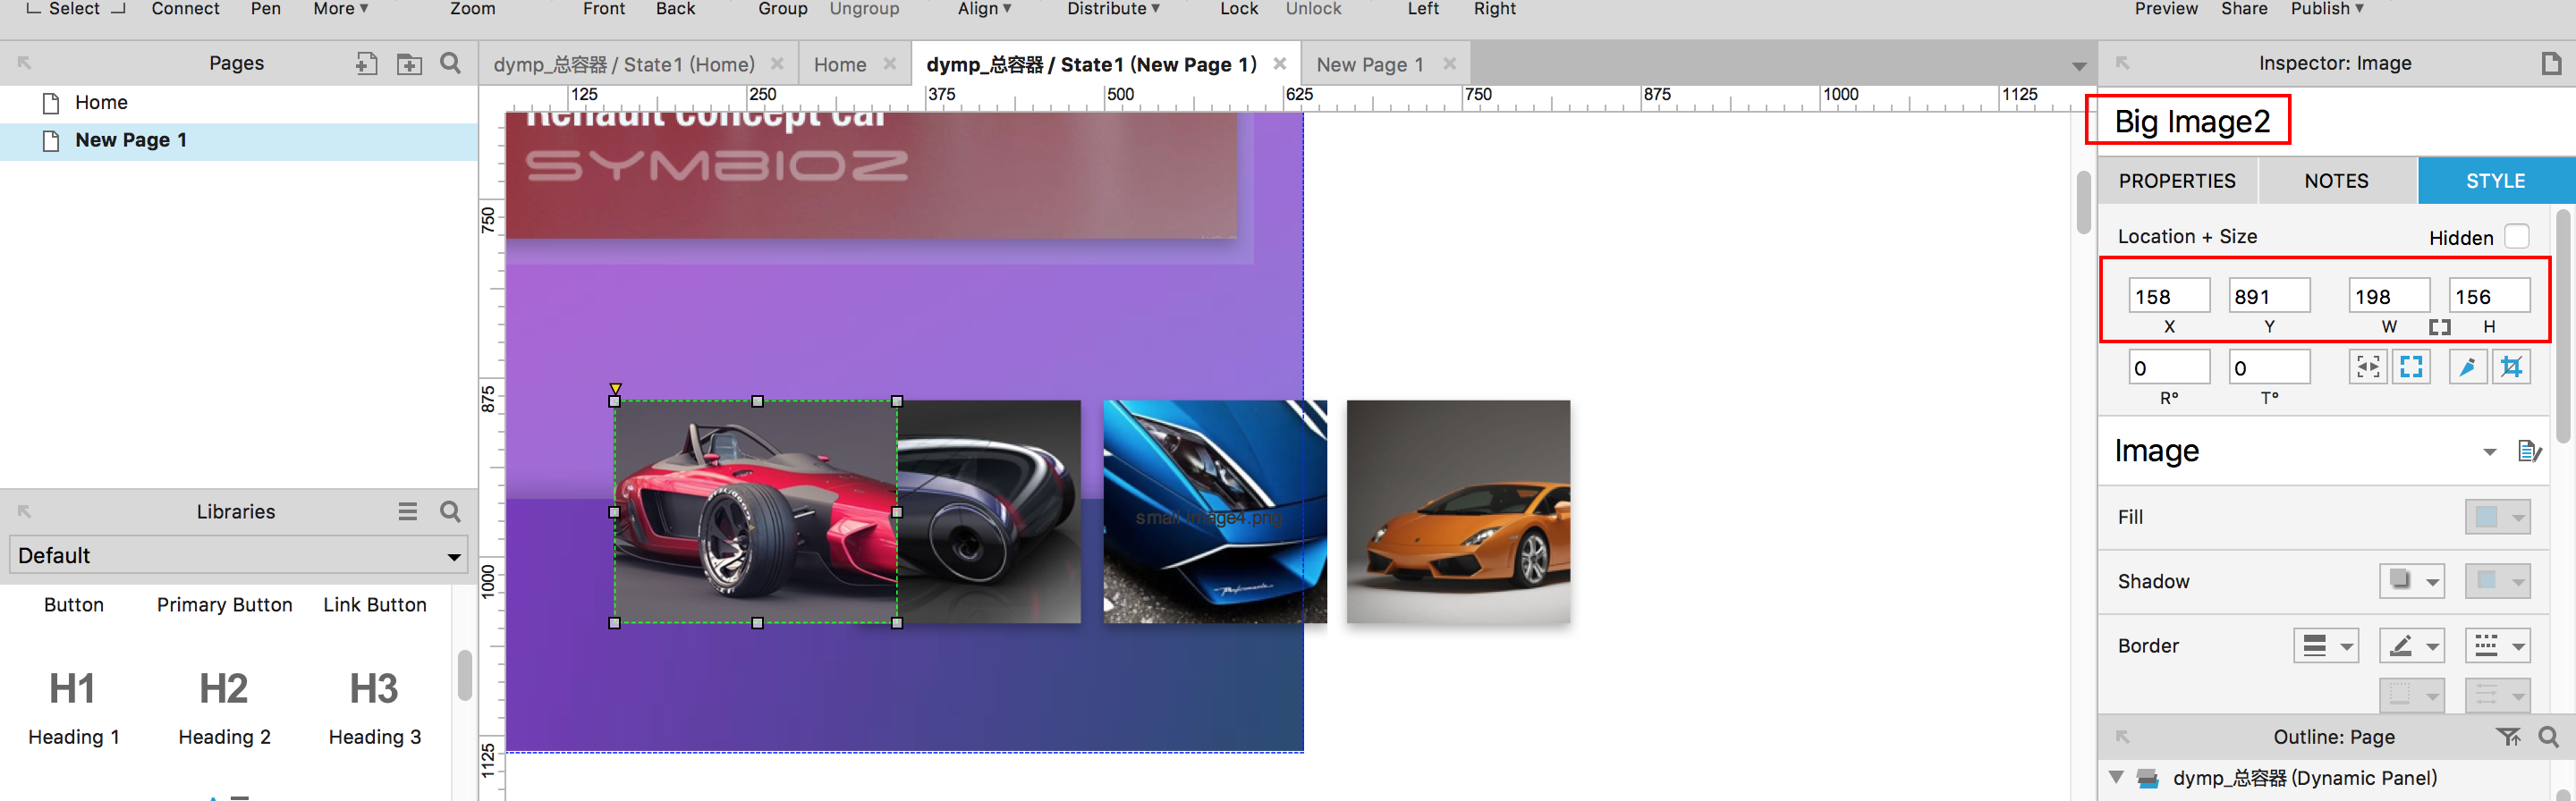The height and width of the screenshot is (801, 2576).
Task: Click the Connect tool button
Action: 185,9
